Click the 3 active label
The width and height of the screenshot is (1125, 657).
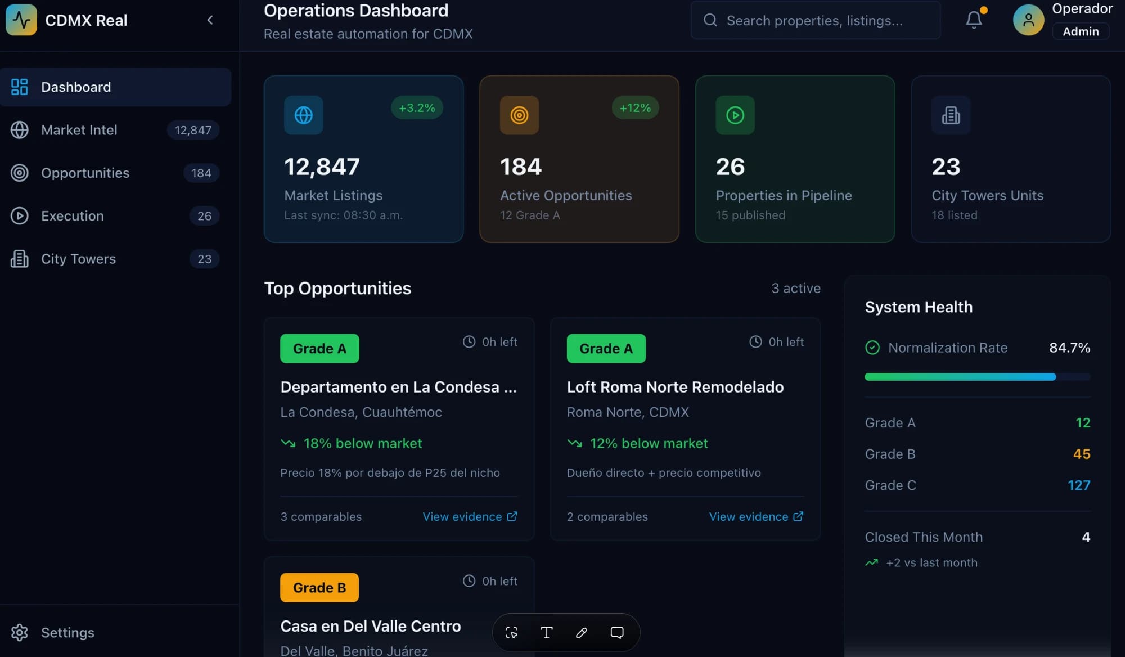(x=796, y=288)
